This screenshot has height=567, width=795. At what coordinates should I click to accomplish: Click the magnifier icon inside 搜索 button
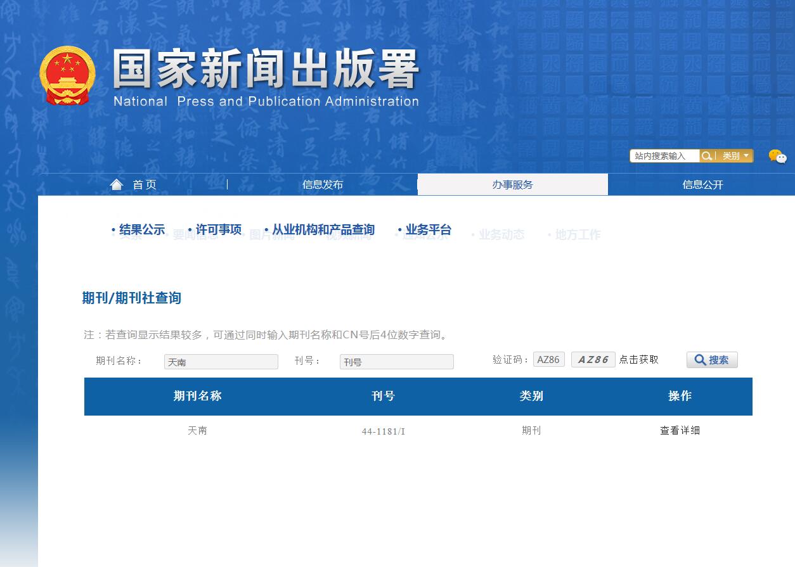click(701, 359)
